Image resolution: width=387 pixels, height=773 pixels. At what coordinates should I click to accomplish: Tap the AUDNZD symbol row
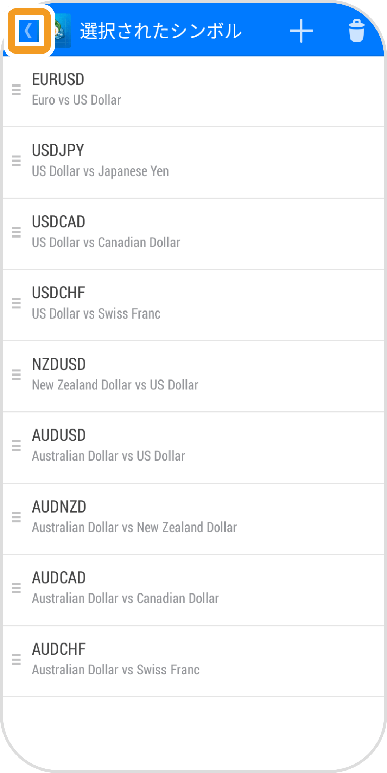click(x=193, y=517)
